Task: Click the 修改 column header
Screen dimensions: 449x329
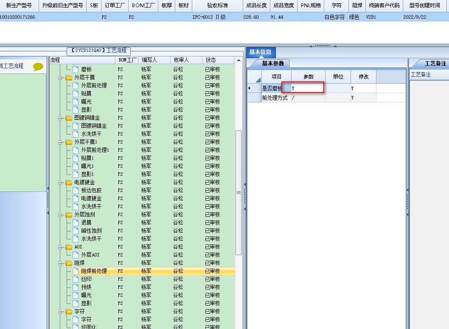Action: click(x=364, y=77)
